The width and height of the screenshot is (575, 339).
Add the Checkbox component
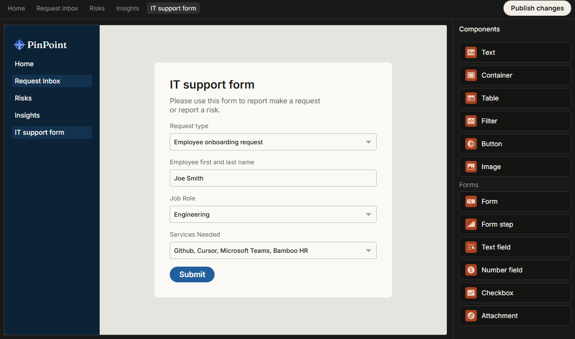[514, 293]
